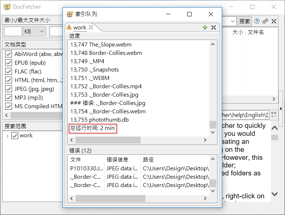The image size is (285, 215).
Task: Toggle the AbiWord document type checkbox
Action: (9, 54)
